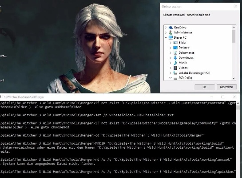Click the console window scroll-up arrow
The image size is (242, 178).
pos(238,103)
